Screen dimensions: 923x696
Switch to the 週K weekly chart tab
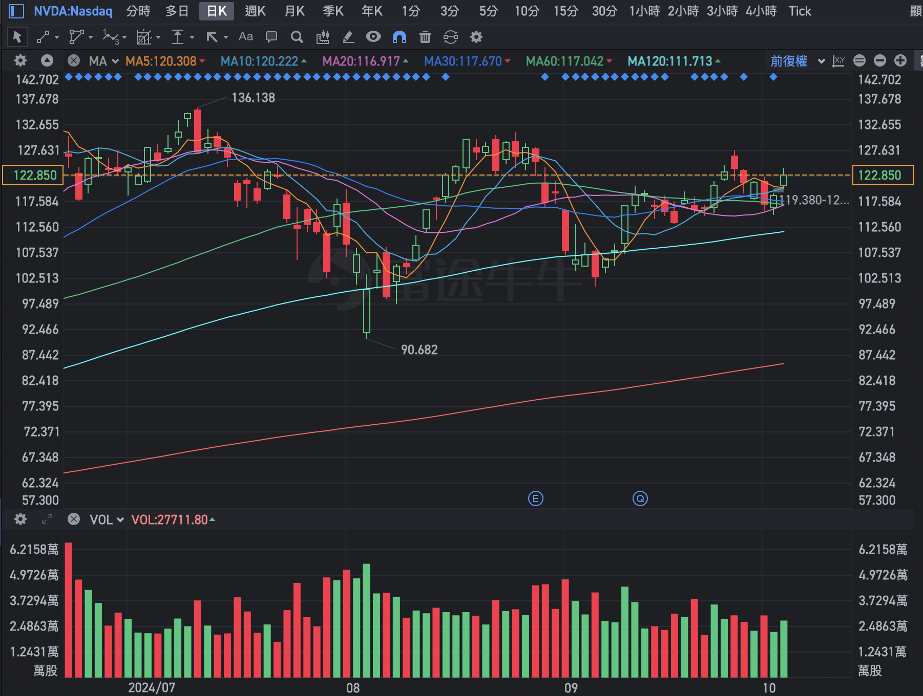255,11
